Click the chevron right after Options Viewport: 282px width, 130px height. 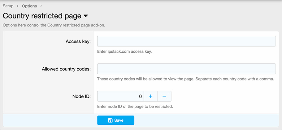(x=41, y=6)
